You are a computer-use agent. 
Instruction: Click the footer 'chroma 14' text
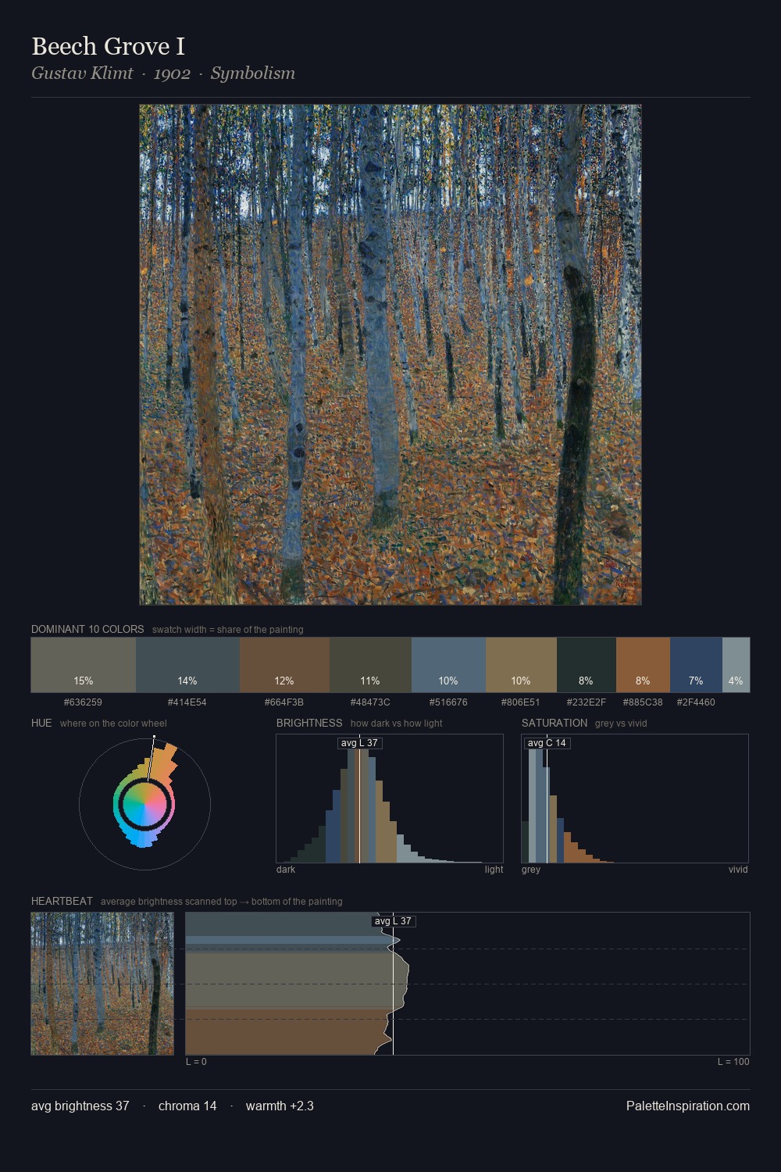tap(187, 1106)
